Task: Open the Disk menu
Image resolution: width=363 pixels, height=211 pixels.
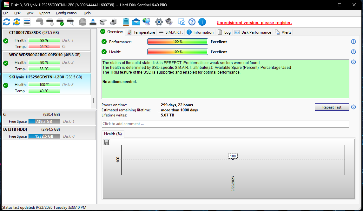Action: (x=17, y=13)
